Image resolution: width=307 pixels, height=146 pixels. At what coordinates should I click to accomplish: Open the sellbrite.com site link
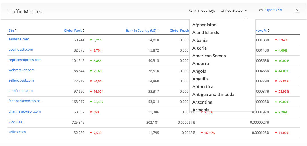tap(19, 39)
